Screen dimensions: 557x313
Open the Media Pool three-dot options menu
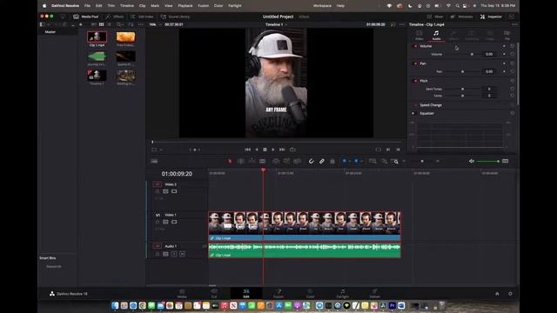point(141,24)
